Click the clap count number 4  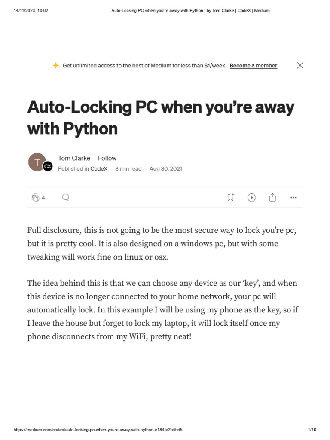tap(43, 198)
